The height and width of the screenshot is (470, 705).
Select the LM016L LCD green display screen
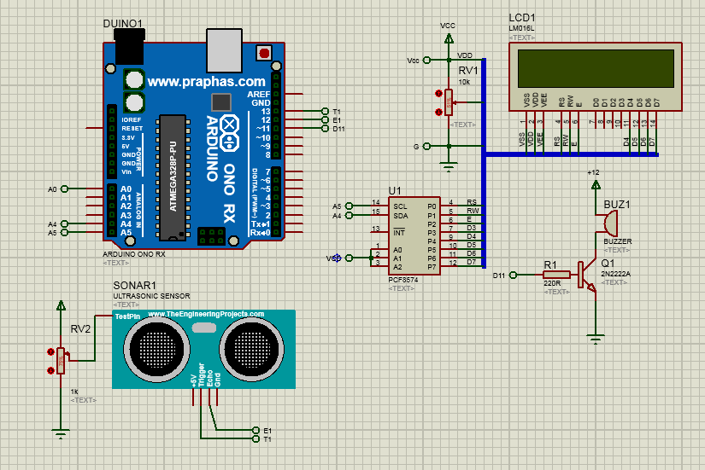pyautogui.click(x=596, y=68)
